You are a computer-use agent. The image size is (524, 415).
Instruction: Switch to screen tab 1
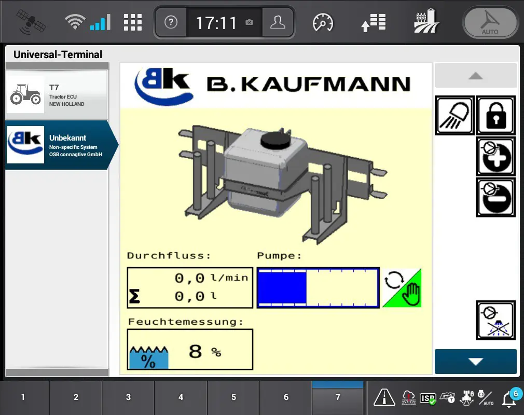[x=23, y=397]
